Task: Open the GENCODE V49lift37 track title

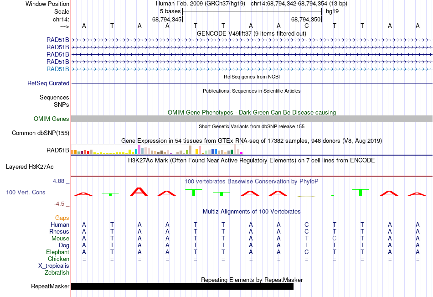Action: [x=252, y=33]
